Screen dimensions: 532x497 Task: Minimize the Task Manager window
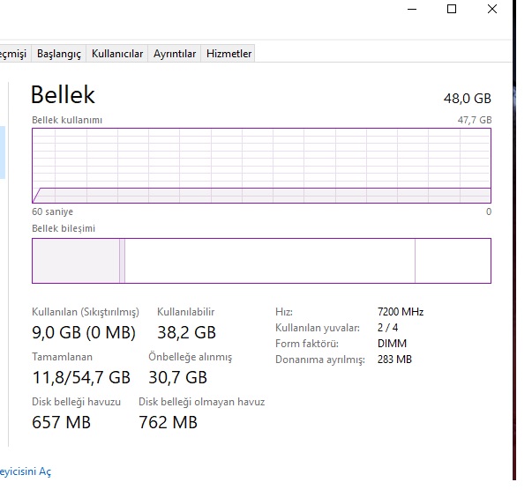click(411, 9)
